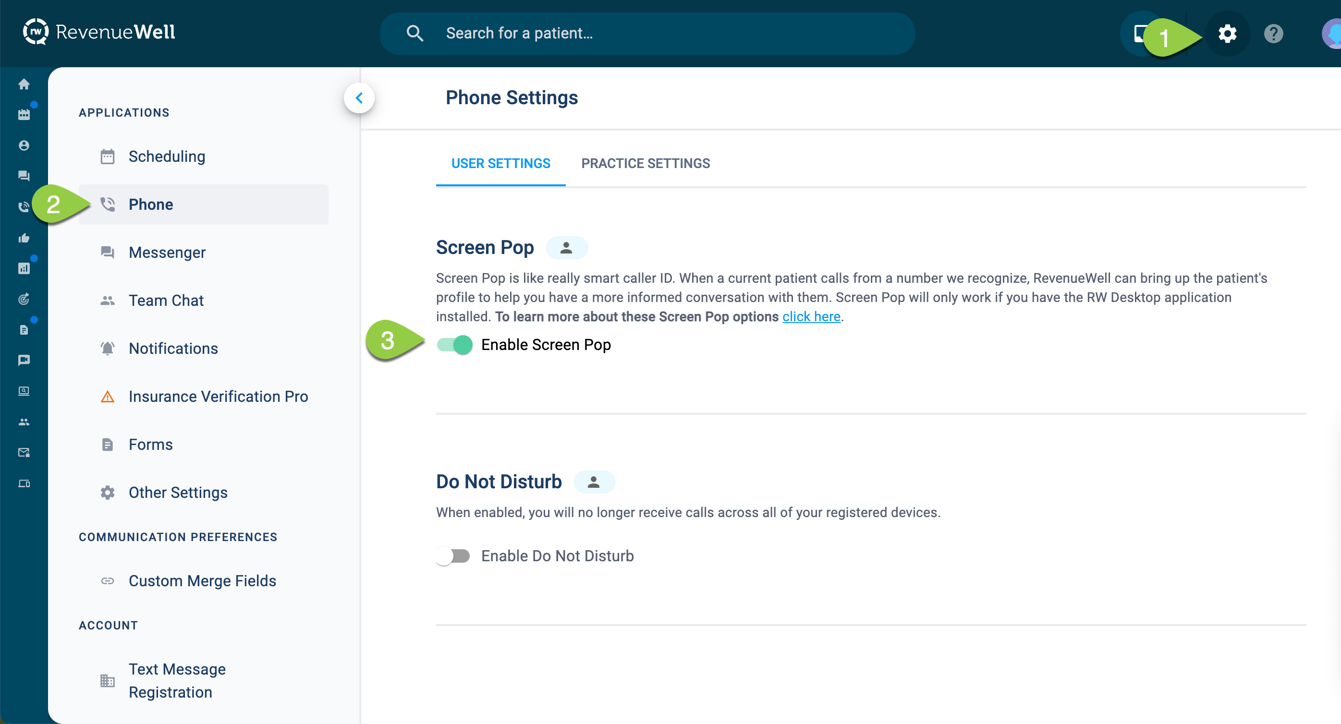Open the reports chart icon in rail

click(x=24, y=268)
